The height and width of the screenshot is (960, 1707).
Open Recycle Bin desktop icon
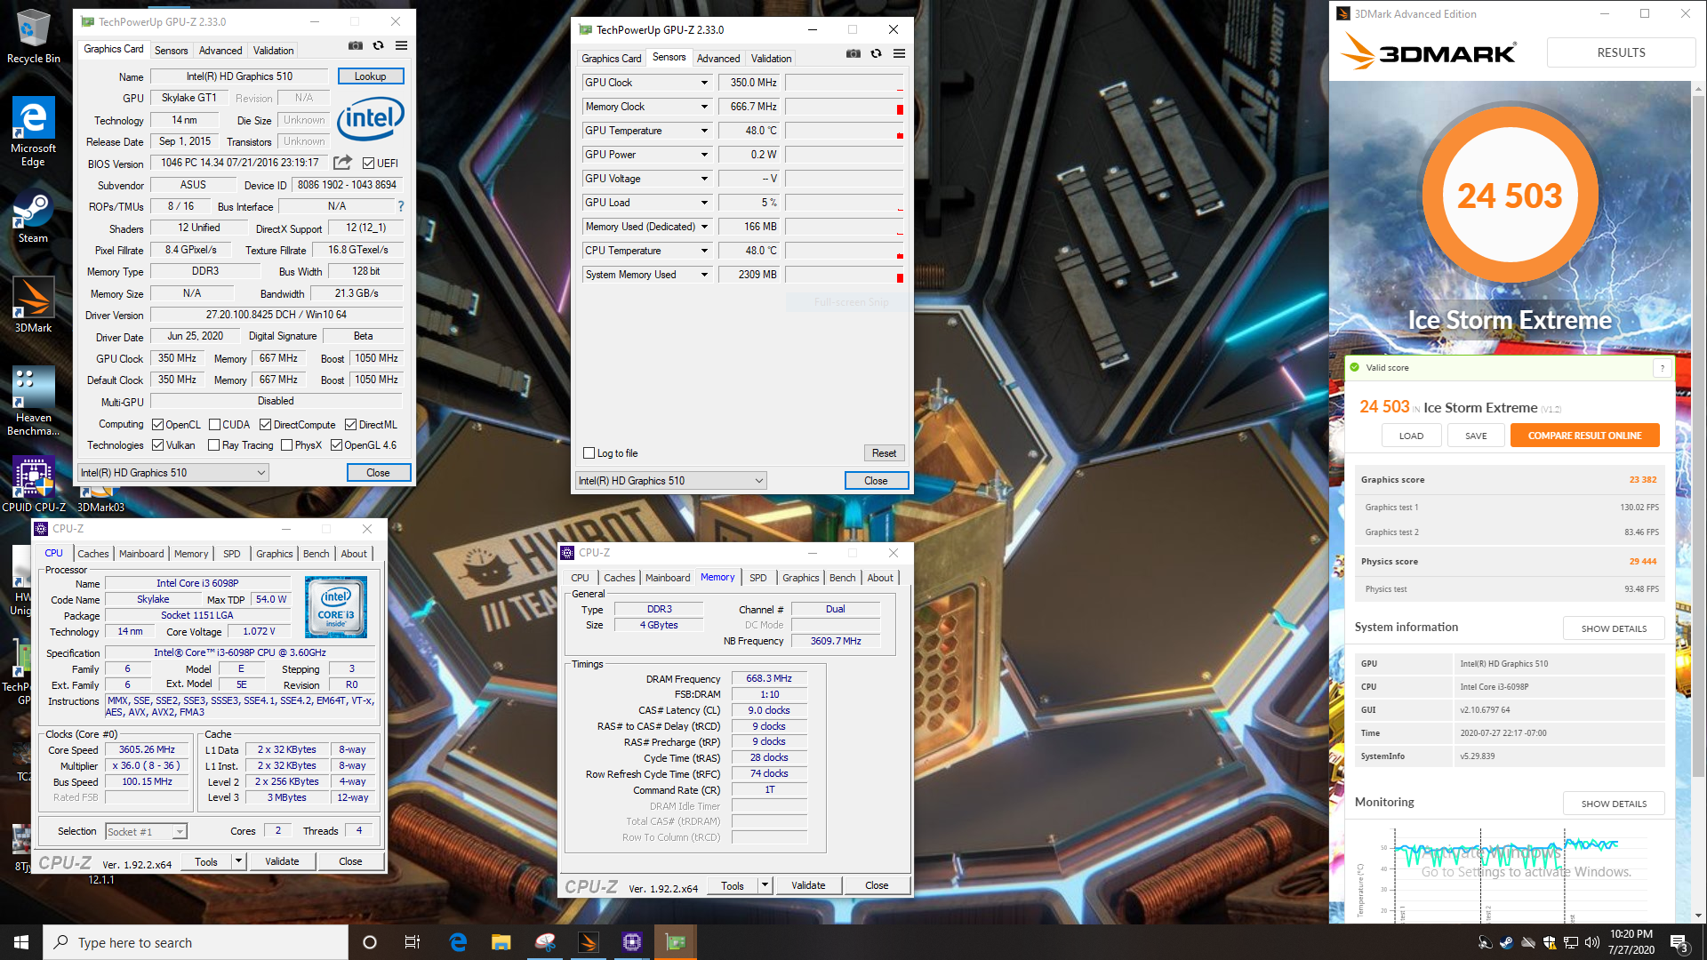33,36
